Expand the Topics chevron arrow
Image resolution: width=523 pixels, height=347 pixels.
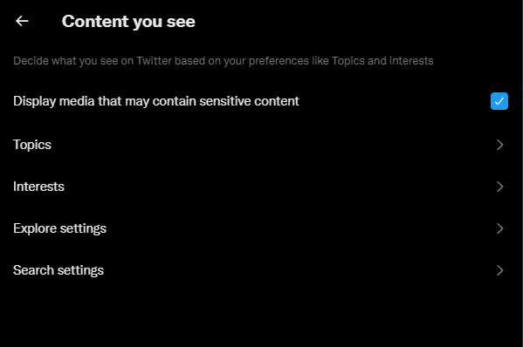(499, 145)
